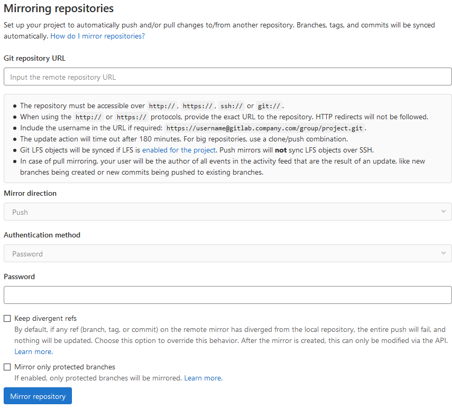Click the 'git://' protocol code text
Image resolution: width=452 pixels, height=410 pixels.
[x=269, y=106]
